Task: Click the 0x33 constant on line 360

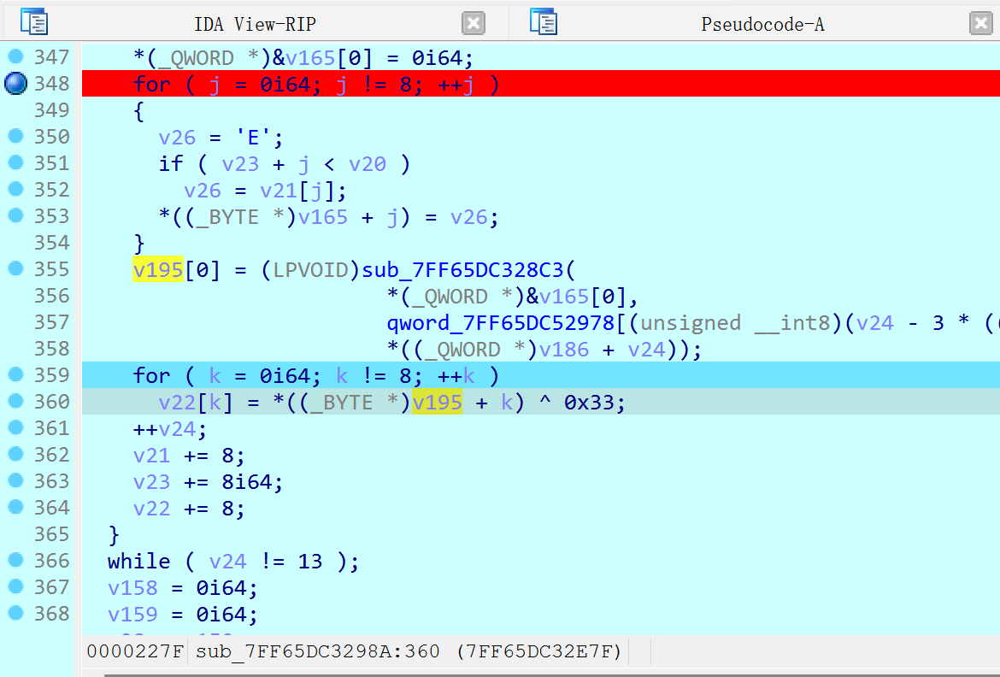Action: click(x=594, y=403)
